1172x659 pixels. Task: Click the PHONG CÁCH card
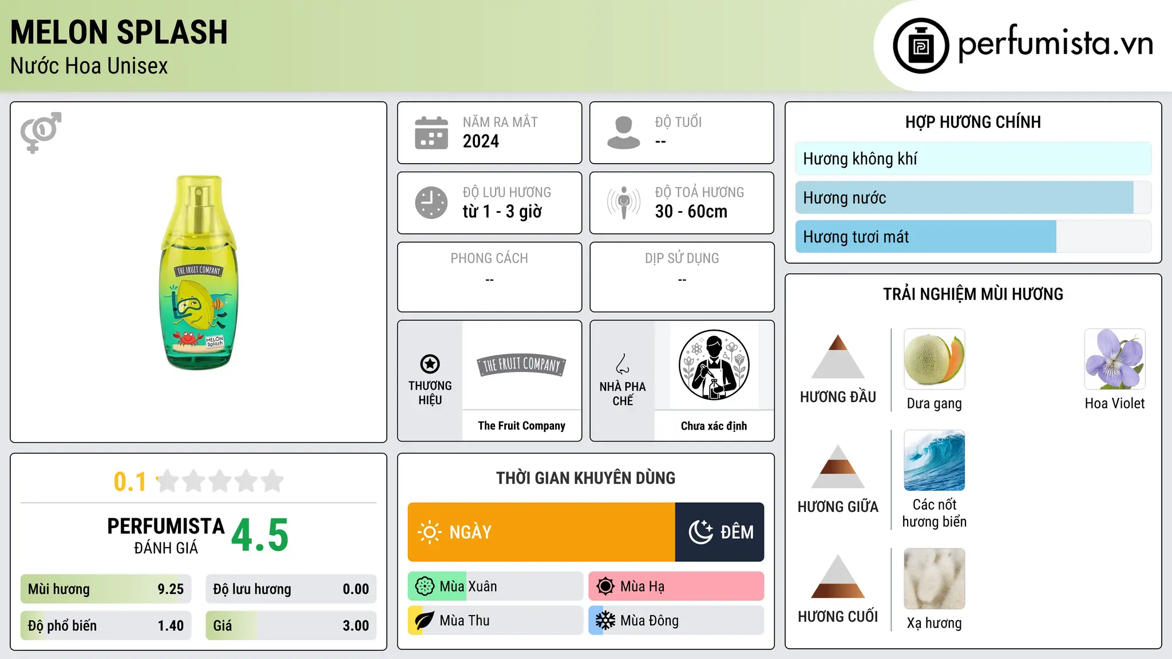pos(489,277)
